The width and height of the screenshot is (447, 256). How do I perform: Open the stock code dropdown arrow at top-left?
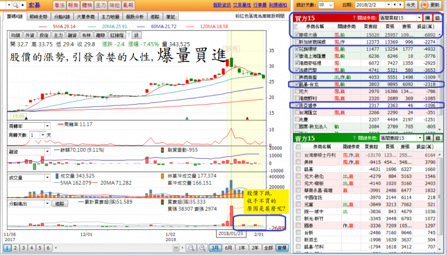pyautogui.click(x=9, y=5)
